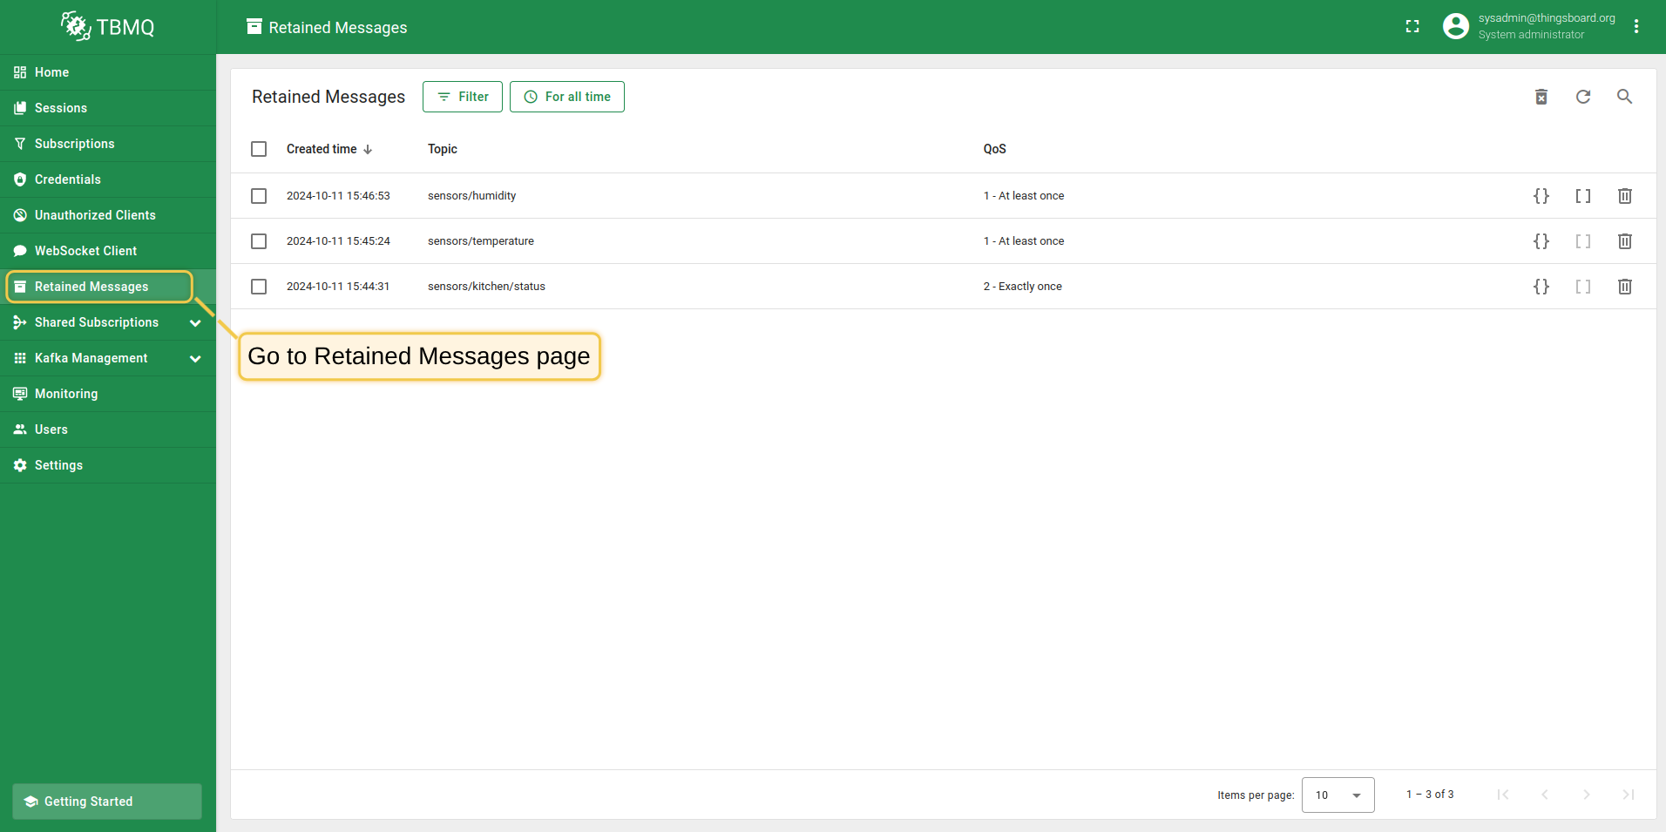Viewport: 1666px width, 832px height.
Task: Open search for retained messages
Action: point(1624,96)
